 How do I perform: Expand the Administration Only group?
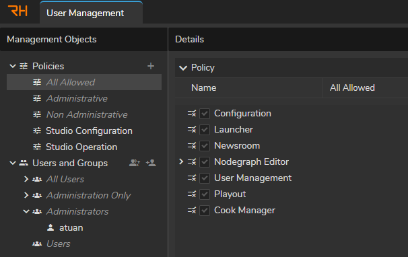26,195
